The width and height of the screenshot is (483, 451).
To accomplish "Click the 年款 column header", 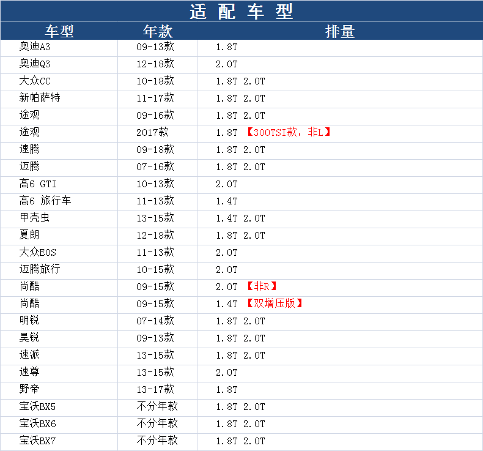I will point(157,31).
